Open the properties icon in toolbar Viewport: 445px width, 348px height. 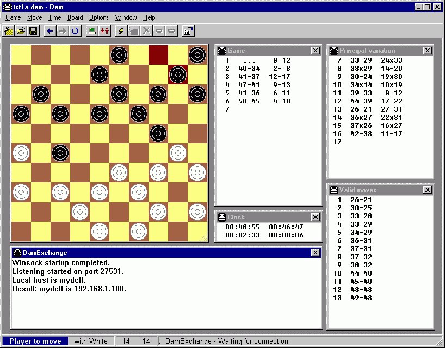click(188, 31)
